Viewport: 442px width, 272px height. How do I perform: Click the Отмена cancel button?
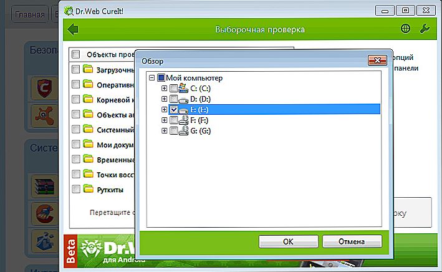pyautogui.click(x=352, y=241)
